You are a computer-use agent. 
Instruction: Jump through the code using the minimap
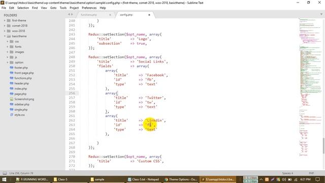click(310, 87)
